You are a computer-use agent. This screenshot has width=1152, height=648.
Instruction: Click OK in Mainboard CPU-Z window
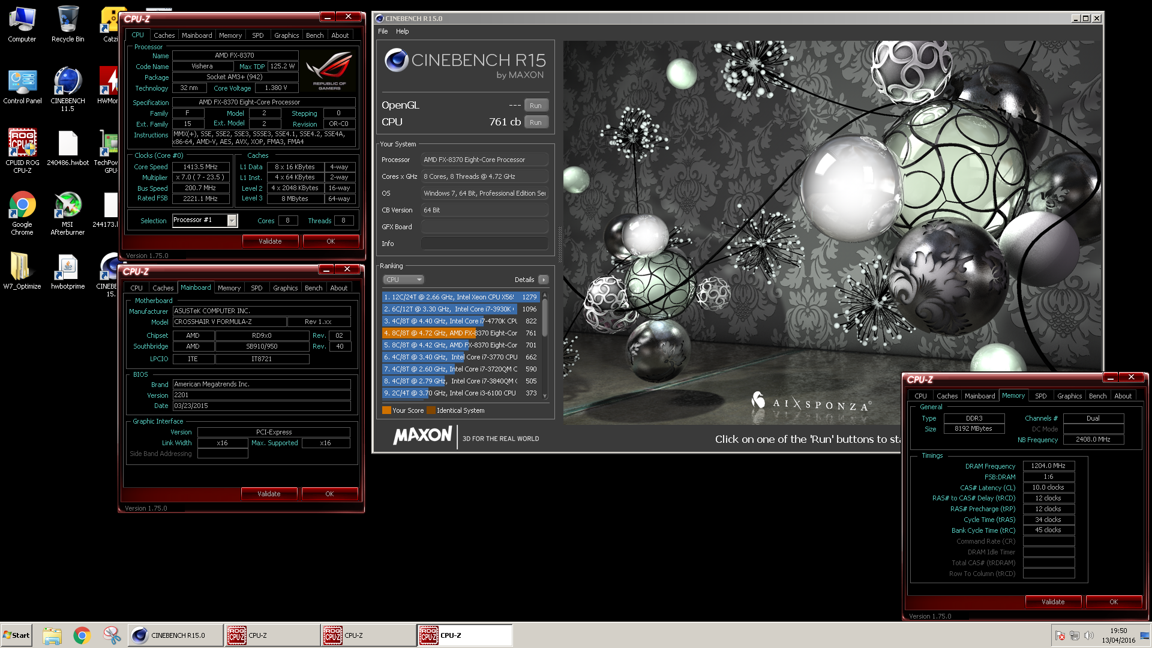pos(329,494)
